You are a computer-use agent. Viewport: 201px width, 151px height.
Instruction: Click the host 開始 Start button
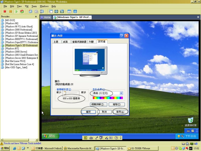pyautogui.click(x=5, y=148)
